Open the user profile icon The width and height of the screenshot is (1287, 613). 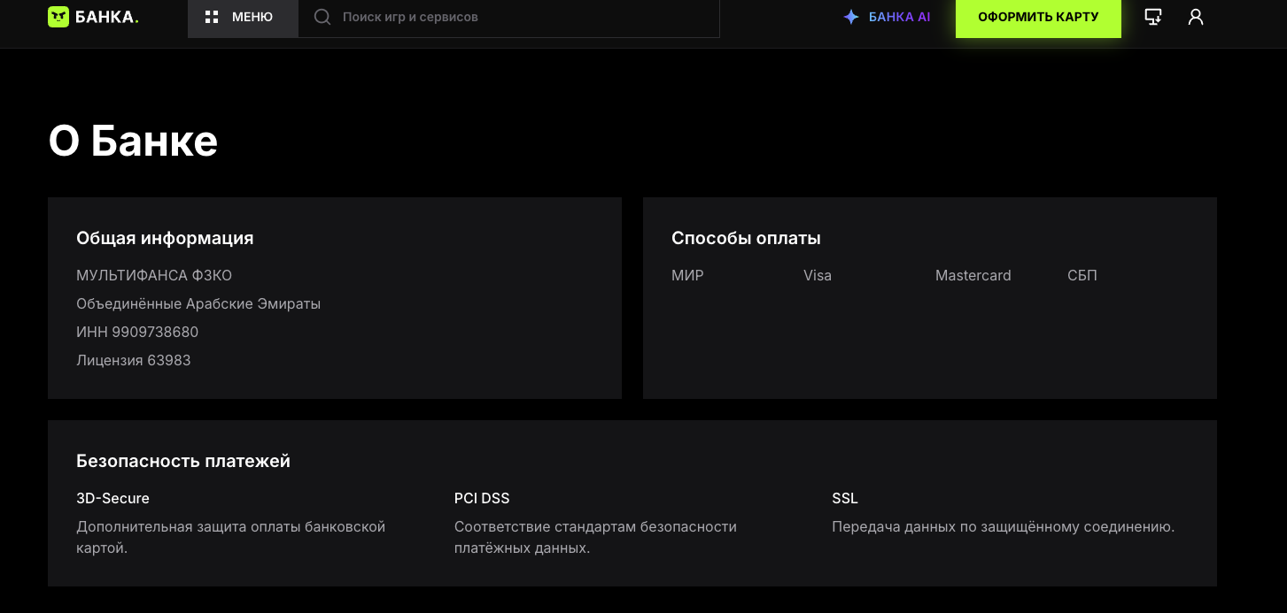1196,17
